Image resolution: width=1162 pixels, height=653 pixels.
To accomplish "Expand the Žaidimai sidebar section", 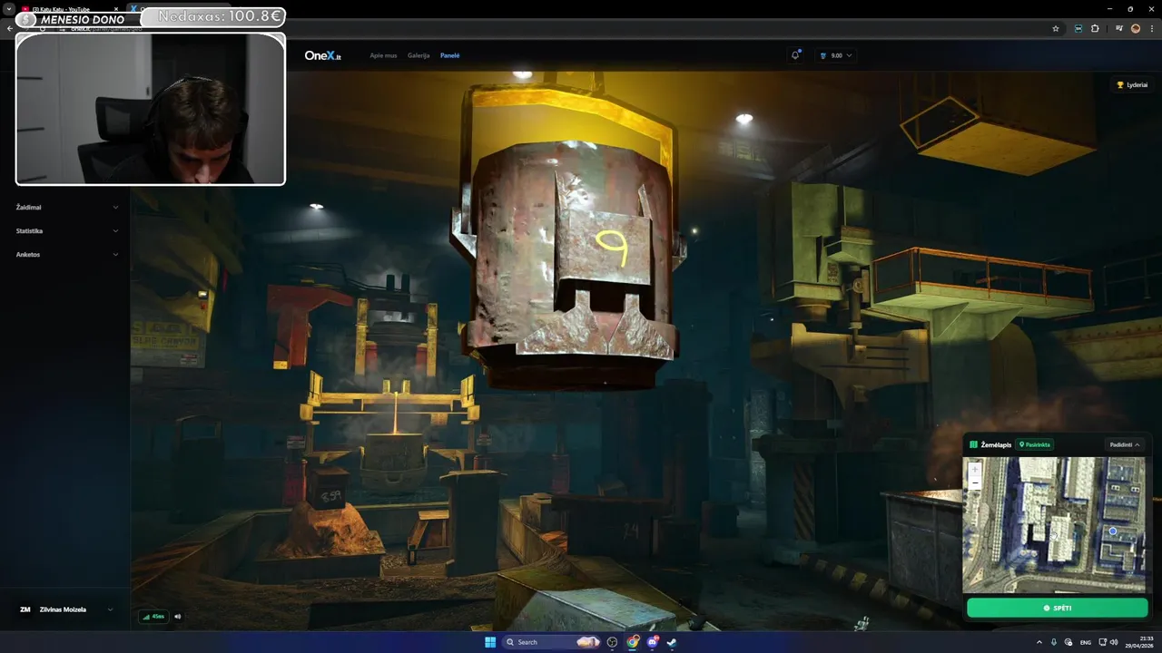I will tap(66, 208).
